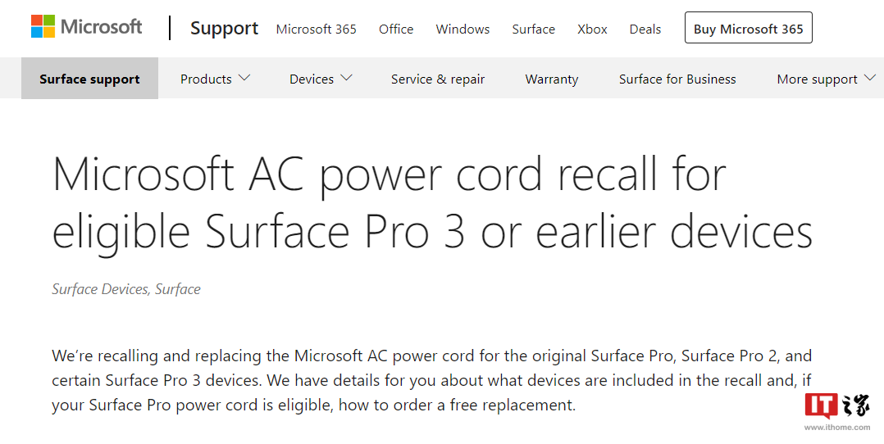Click the Microsoft four-square logo icon

[43, 26]
